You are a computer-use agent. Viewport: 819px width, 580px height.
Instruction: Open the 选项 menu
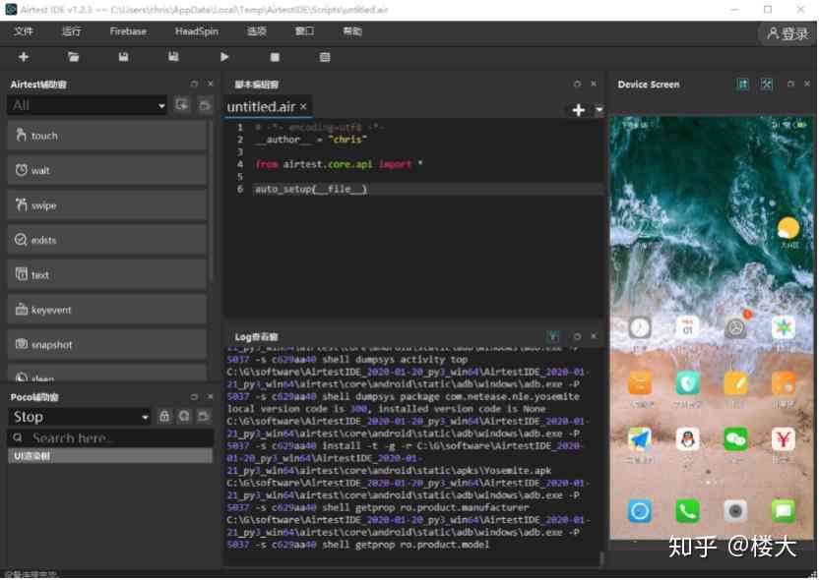pyautogui.click(x=257, y=31)
